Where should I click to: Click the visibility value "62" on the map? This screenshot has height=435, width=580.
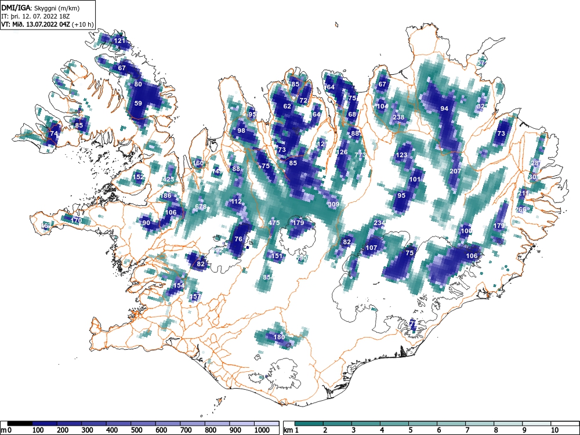[287, 106]
